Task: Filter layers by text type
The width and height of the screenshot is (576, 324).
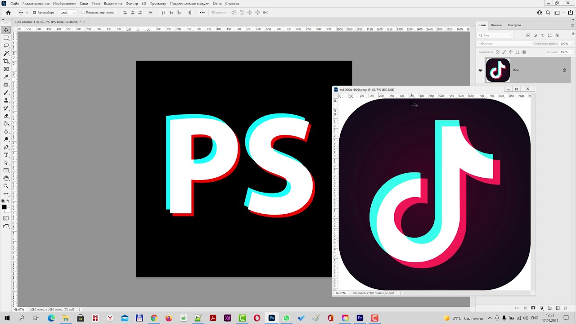Action: coord(542,35)
